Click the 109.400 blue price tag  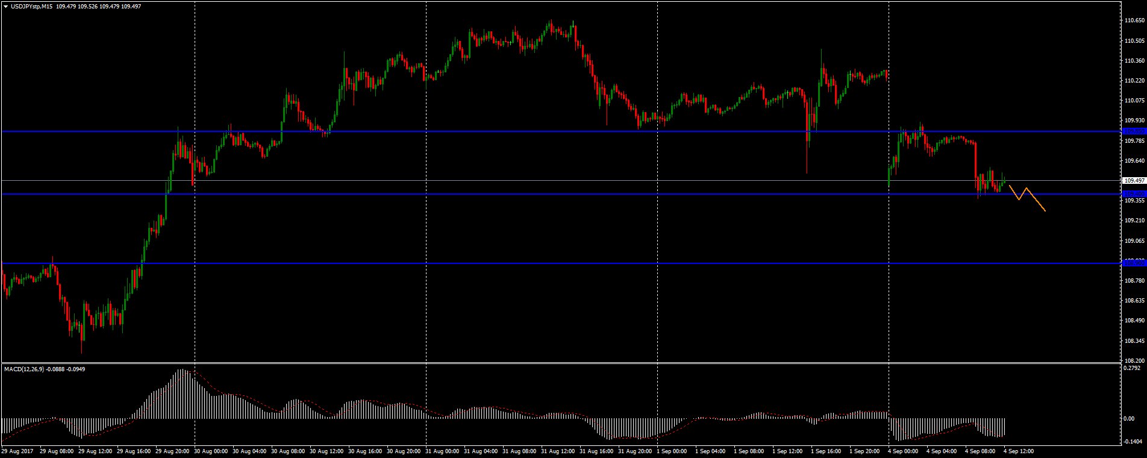(x=1134, y=194)
